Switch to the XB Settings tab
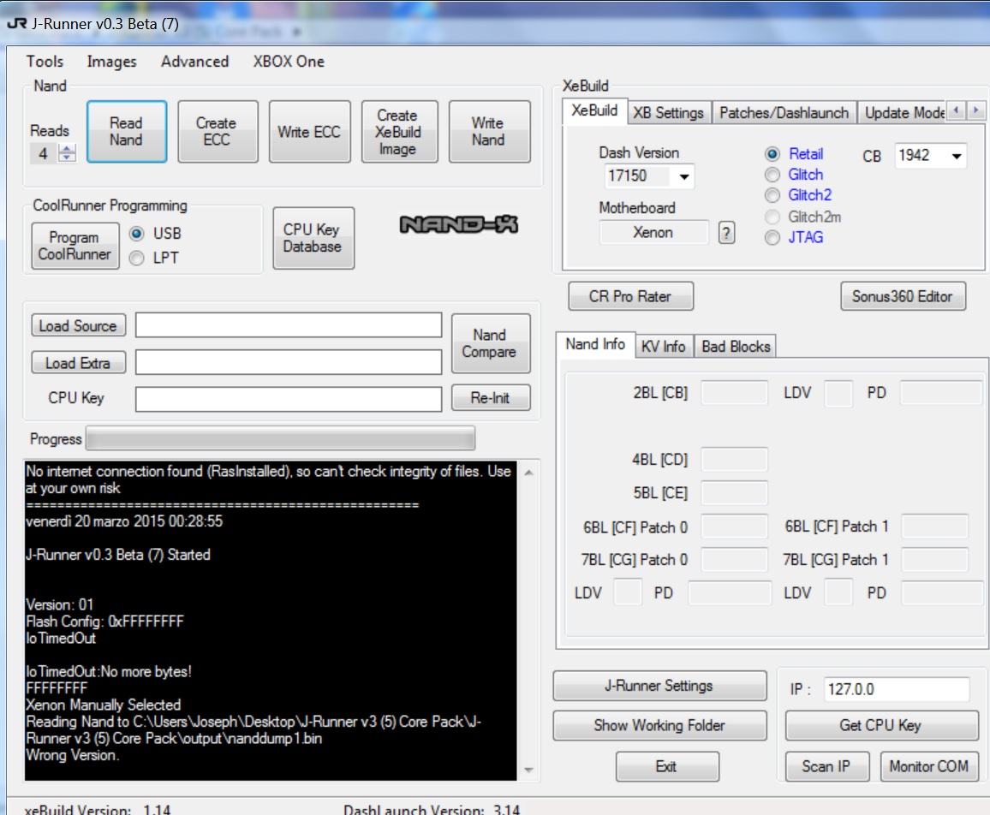This screenshot has height=815, width=990. [x=669, y=113]
